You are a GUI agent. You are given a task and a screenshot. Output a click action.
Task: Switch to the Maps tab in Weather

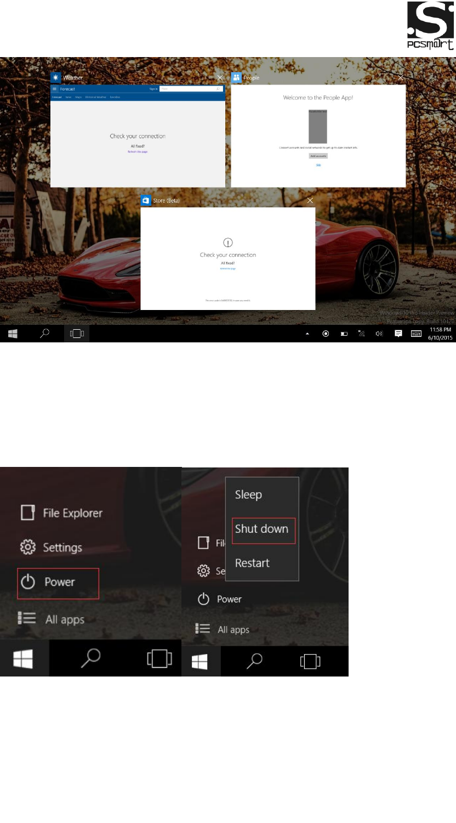pyautogui.click(x=78, y=97)
